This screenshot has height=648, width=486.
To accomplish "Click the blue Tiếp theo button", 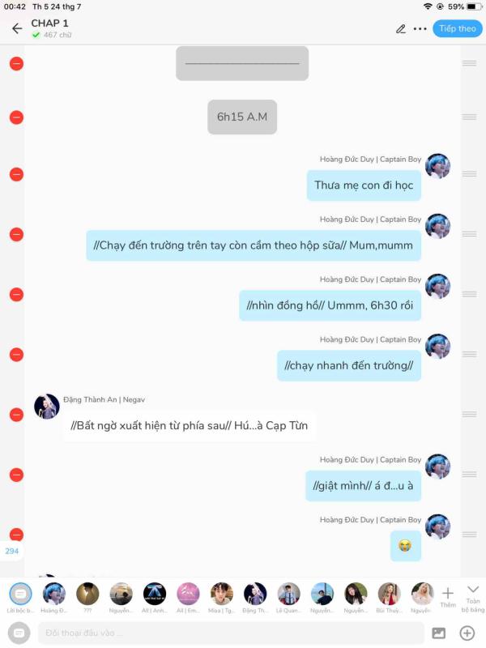I will pyautogui.click(x=458, y=28).
